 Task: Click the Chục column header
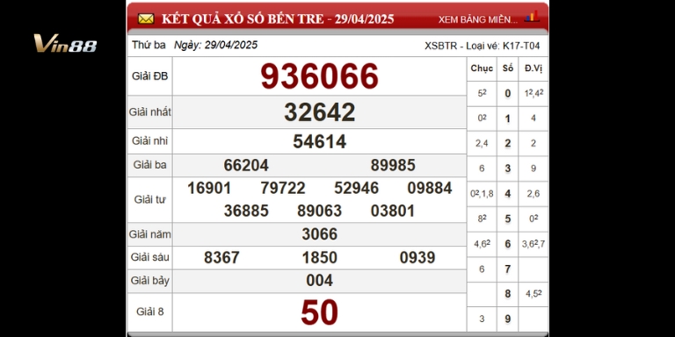pos(482,68)
